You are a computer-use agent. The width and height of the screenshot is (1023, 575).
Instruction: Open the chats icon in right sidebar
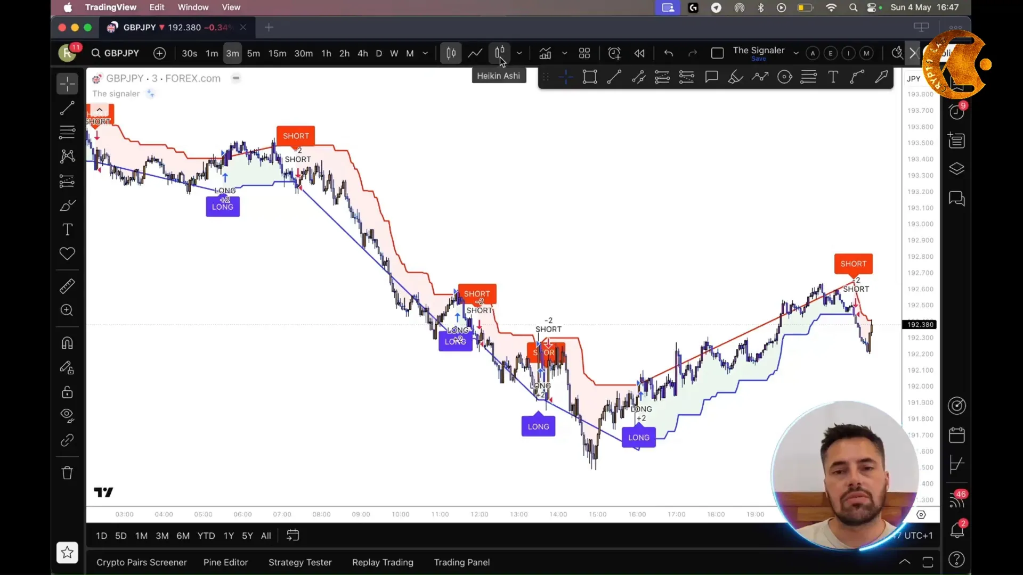click(x=957, y=199)
